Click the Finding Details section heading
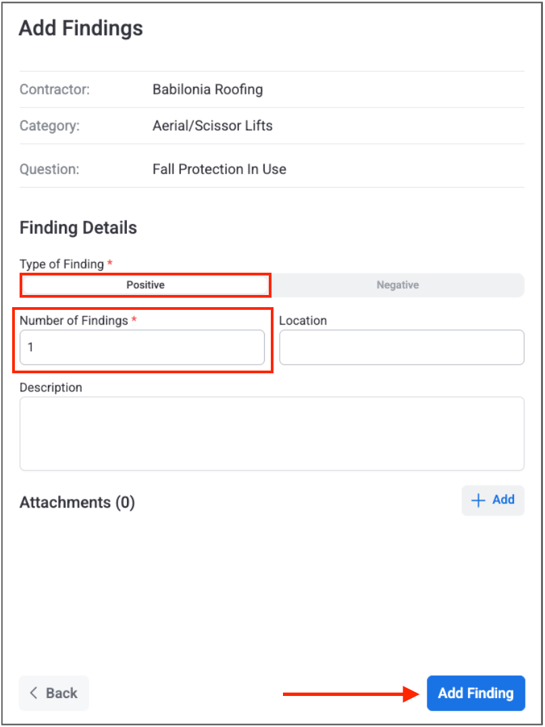The height and width of the screenshot is (727, 545). tap(78, 227)
